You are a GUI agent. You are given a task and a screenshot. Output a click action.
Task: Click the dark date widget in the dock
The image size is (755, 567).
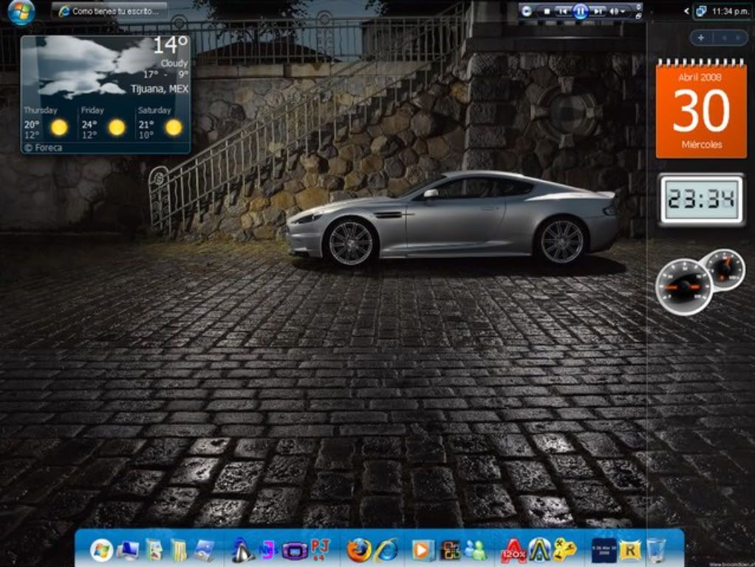604,551
